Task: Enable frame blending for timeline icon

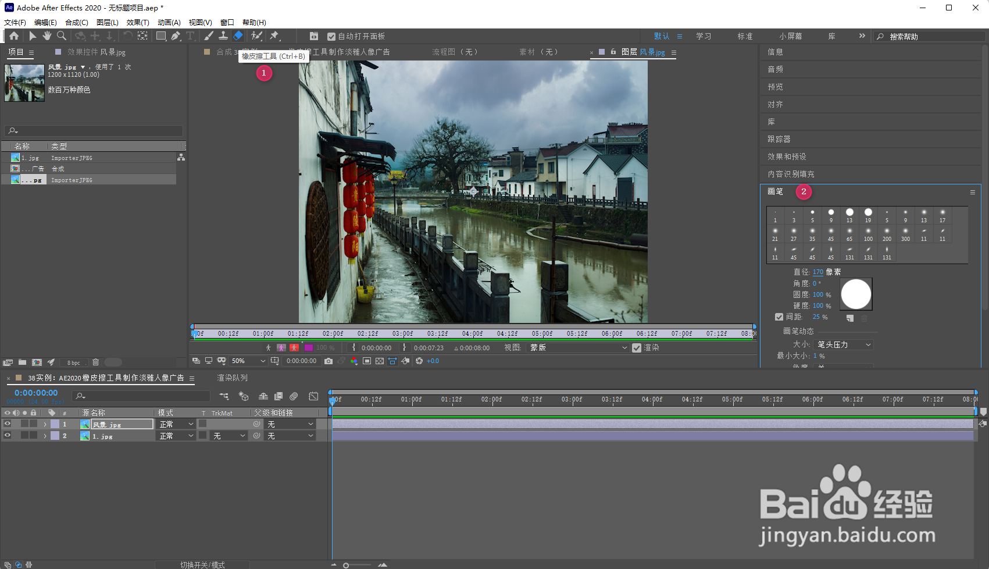Action: click(x=279, y=396)
